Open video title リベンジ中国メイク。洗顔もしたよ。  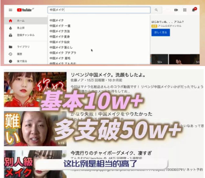tap(108, 75)
